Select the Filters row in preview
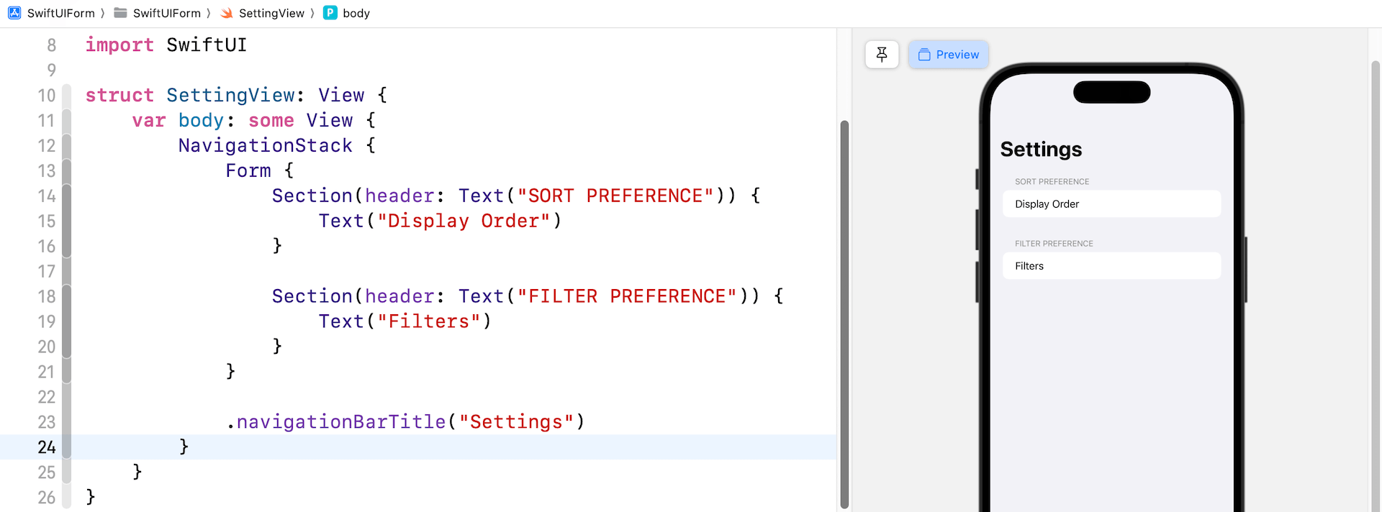 (1111, 266)
